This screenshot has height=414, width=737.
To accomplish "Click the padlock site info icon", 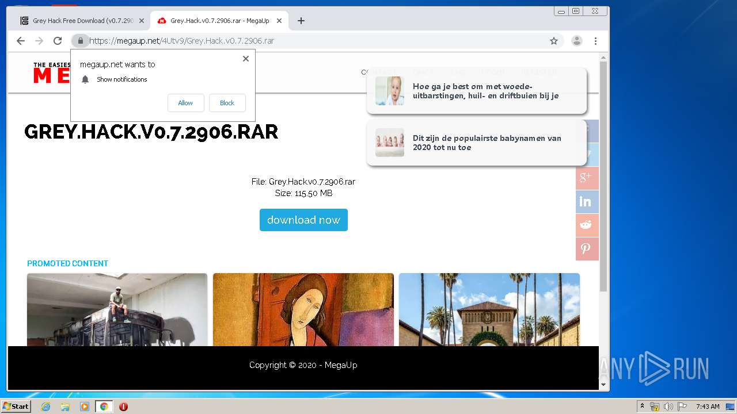I will pyautogui.click(x=81, y=41).
